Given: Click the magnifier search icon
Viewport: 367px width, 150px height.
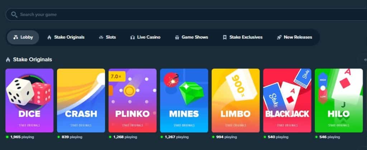Looking at the screenshot, I should point(14,14).
